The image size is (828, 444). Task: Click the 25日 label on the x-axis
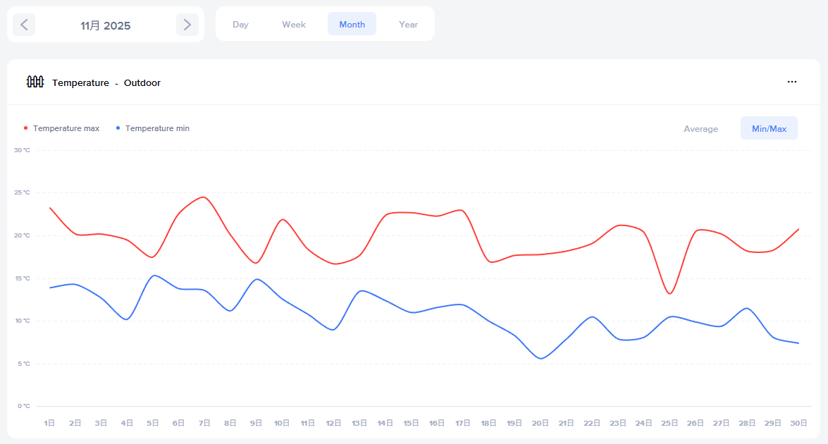tap(669, 423)
